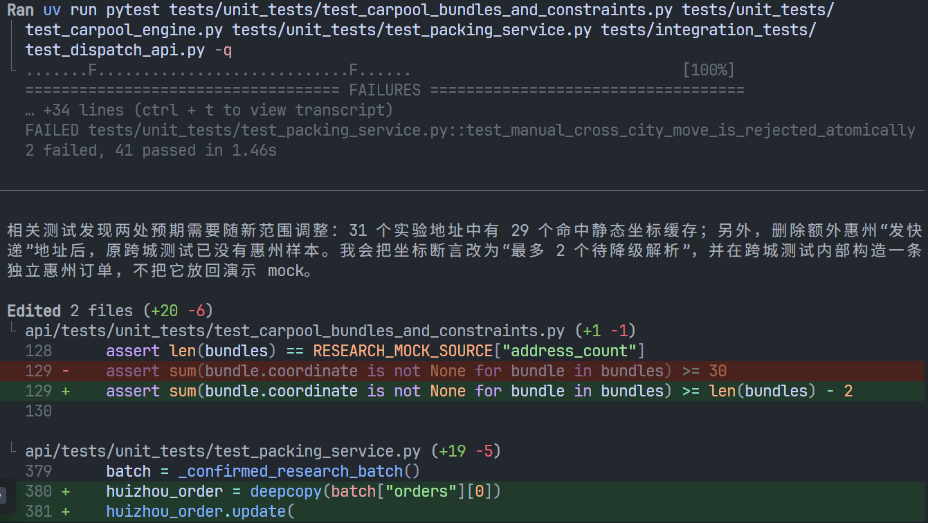The image size is (928, 523).
Task: Click the paragraph line starting "相关测试发现两处预期"
Action: click(464, 230)
